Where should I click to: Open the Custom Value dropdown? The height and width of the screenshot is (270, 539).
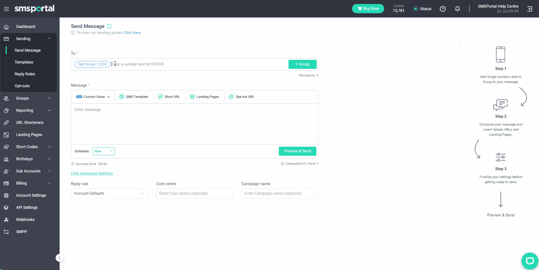tap(93, 97)
